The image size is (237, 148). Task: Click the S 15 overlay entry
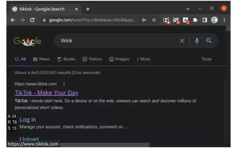click(x=12, y=128)
